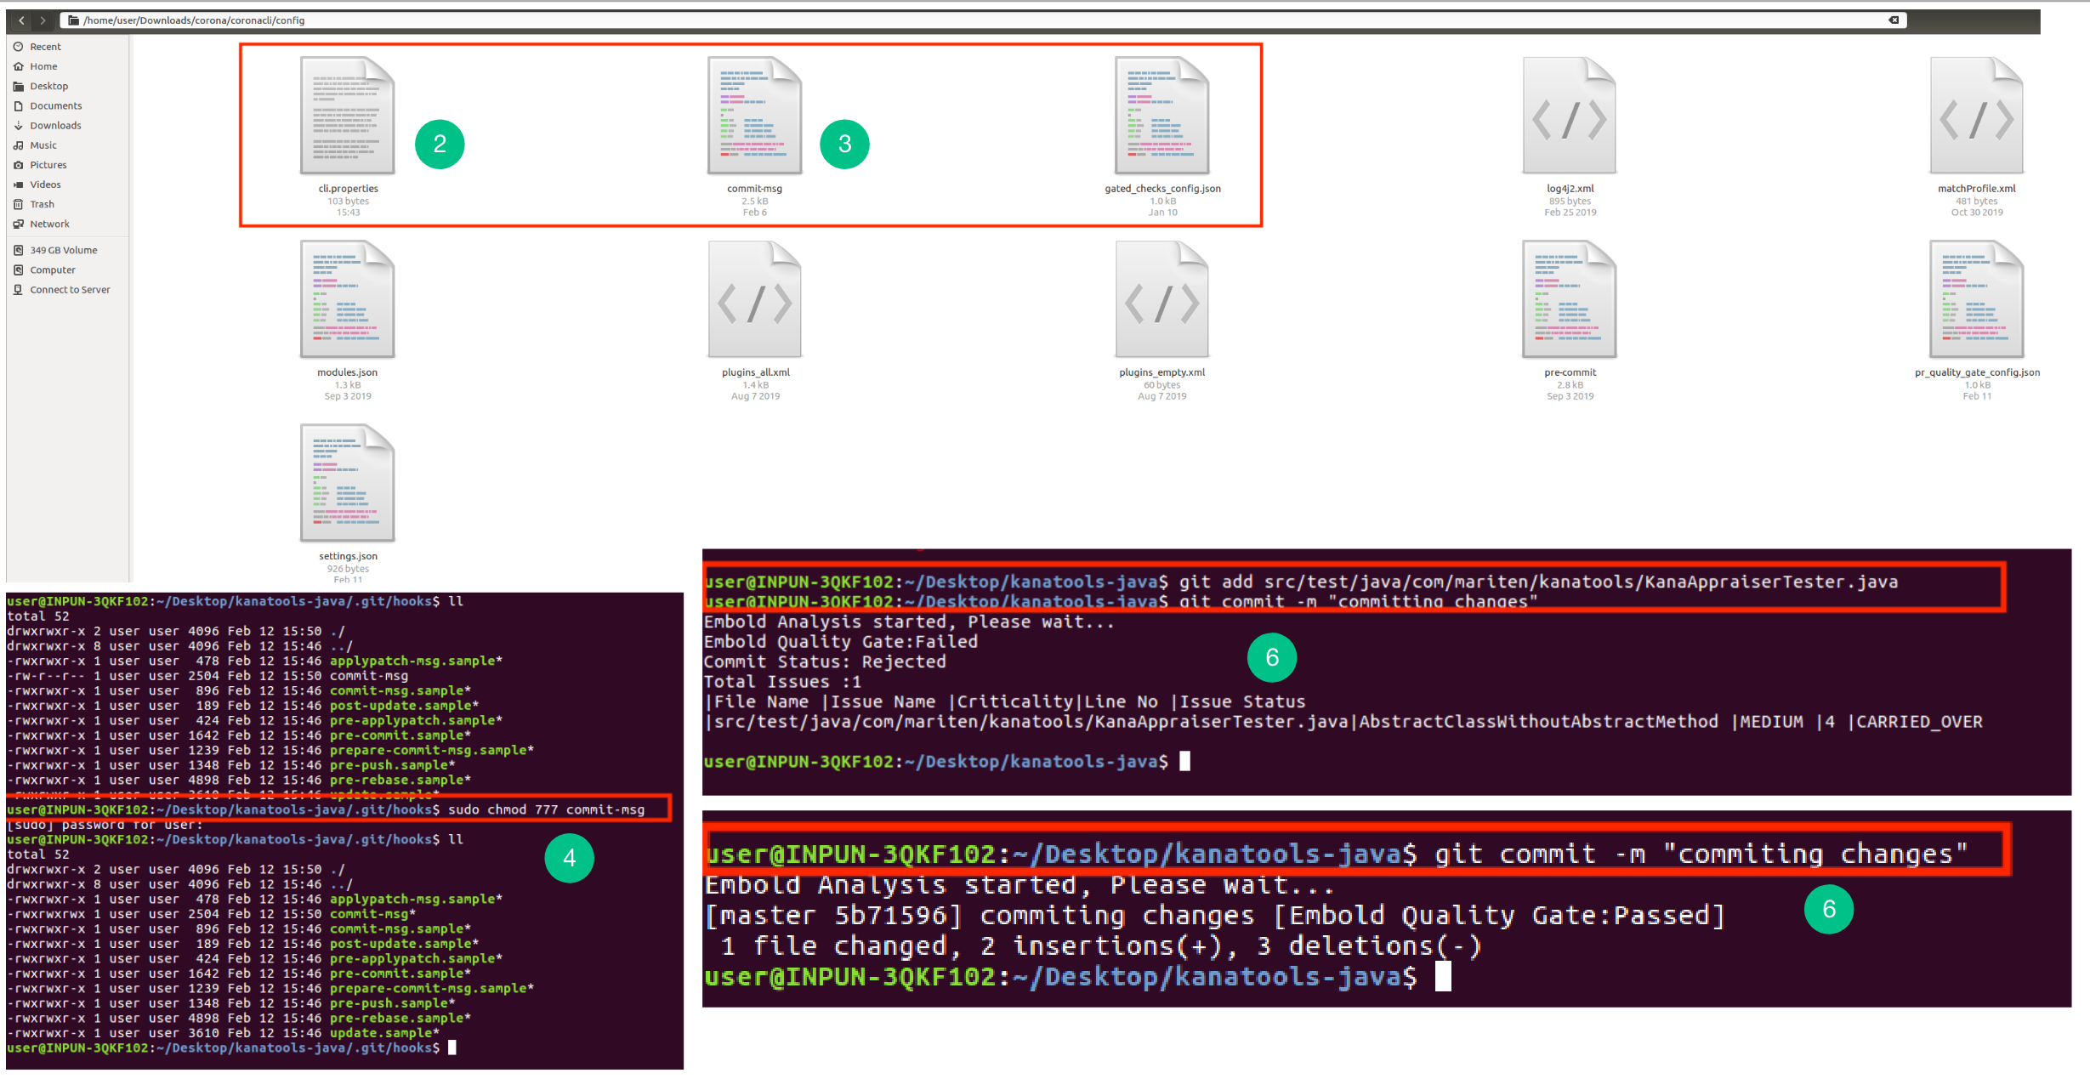Select the pre-commit file icon
This screenshot has width=2090, height=1090.
(x=1569, y=299)
